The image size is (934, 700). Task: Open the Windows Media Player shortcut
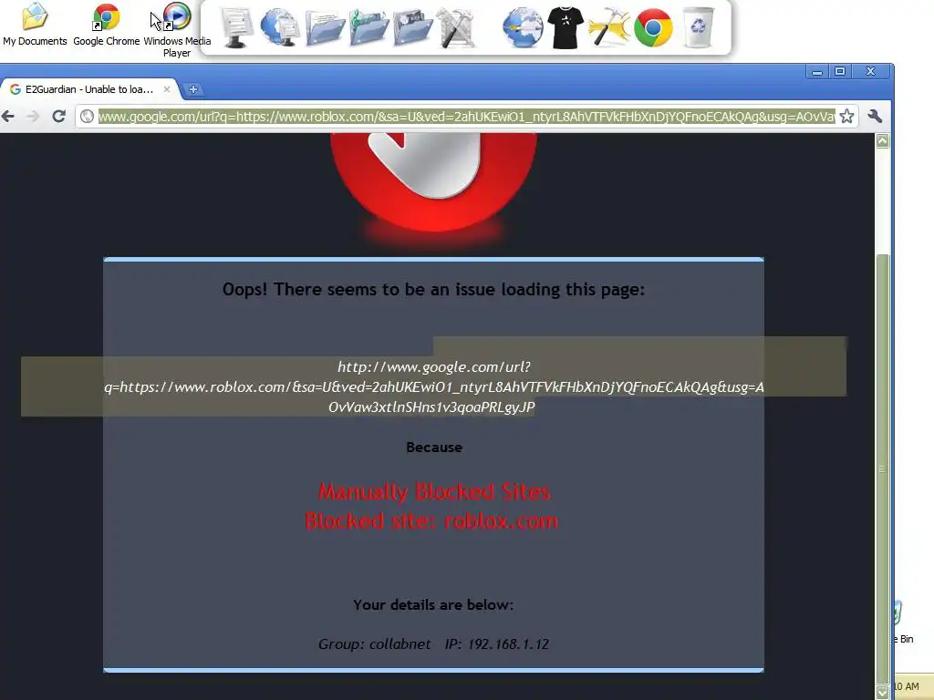click(177, 30)
